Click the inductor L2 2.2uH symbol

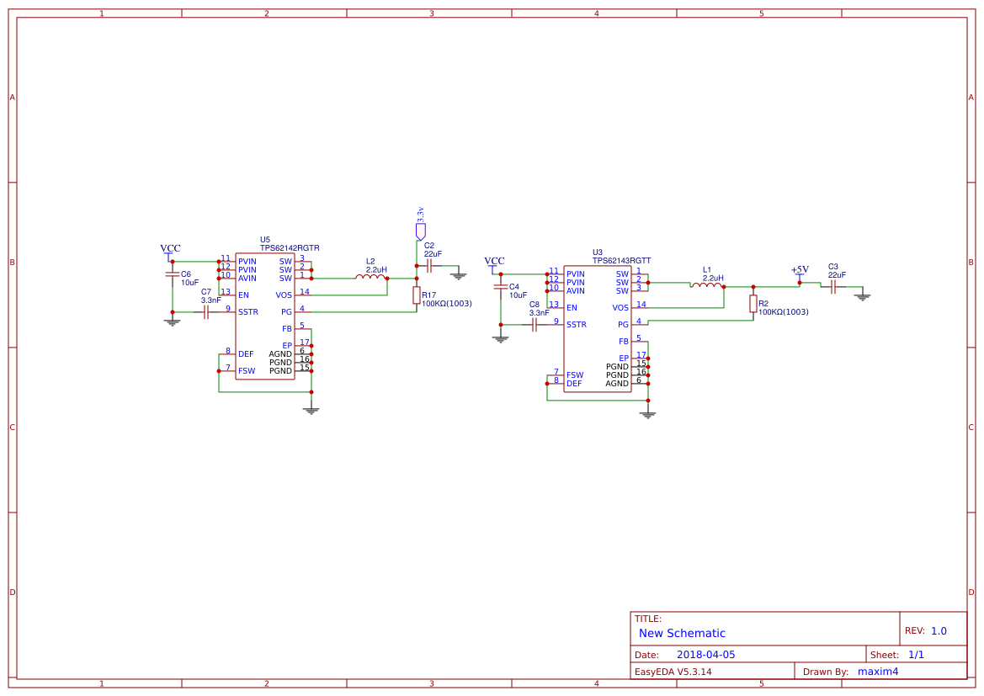370,278
